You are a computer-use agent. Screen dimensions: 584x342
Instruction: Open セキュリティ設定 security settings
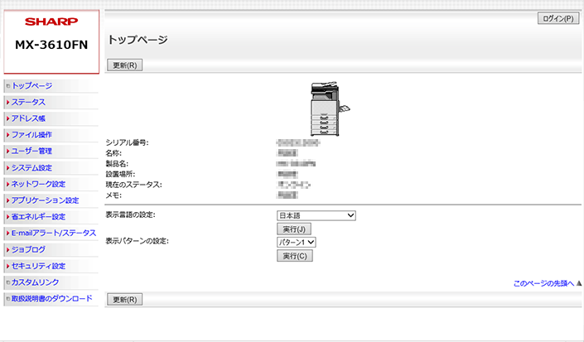(38, 266)
